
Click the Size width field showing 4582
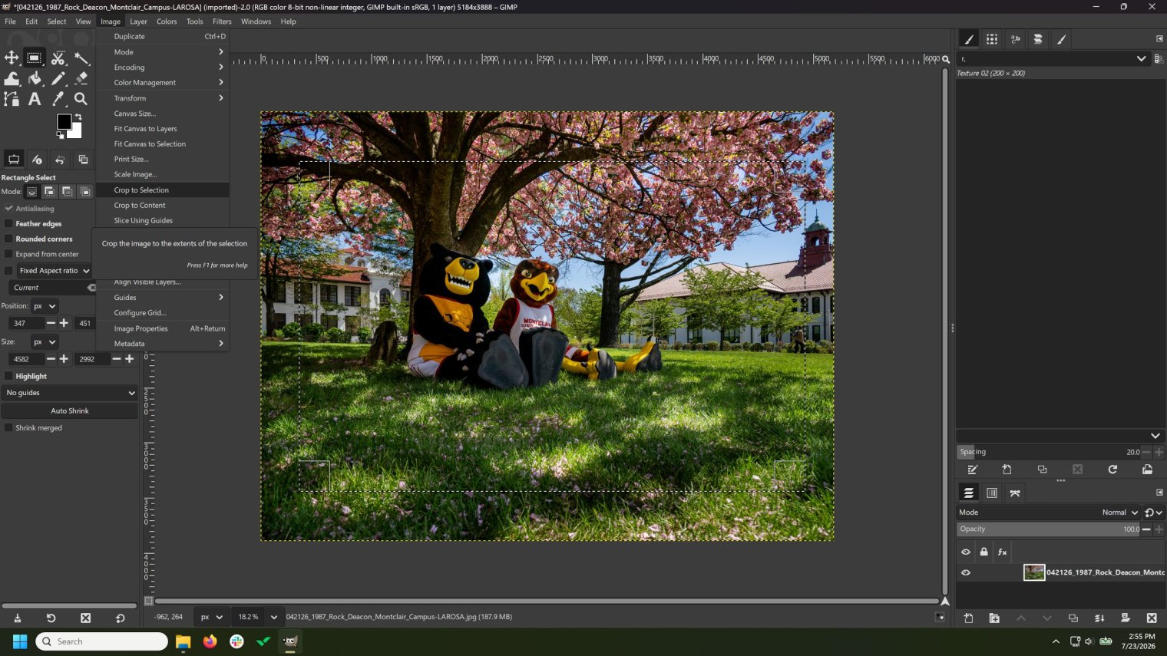tap(27, 359)
